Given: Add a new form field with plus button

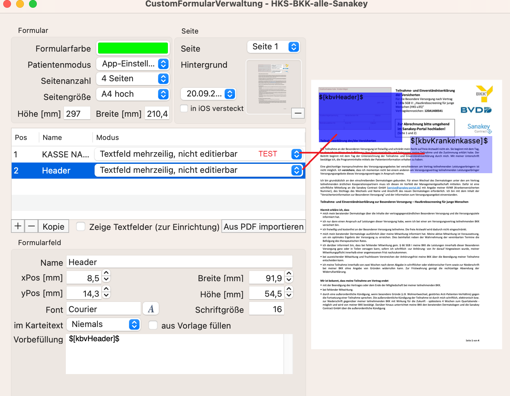Looking at the screenshot, I should click(x=18, y=226).
